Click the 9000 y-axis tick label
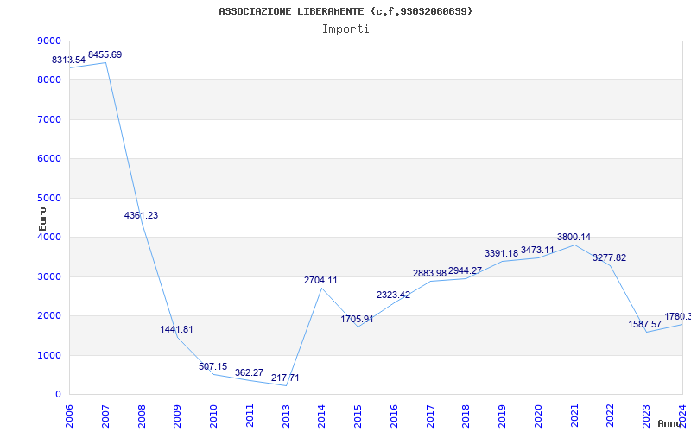 point(48,41)
